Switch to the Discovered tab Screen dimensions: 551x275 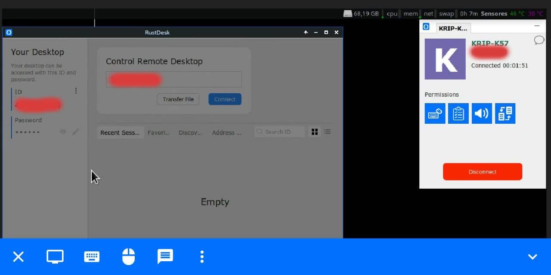pyautogui.click(x=190, y=132)
